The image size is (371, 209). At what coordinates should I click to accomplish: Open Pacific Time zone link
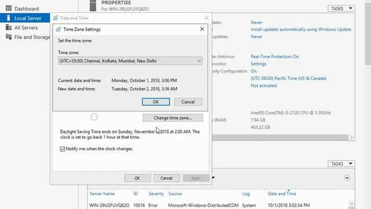pyautogui.click(x=289, y=78)
